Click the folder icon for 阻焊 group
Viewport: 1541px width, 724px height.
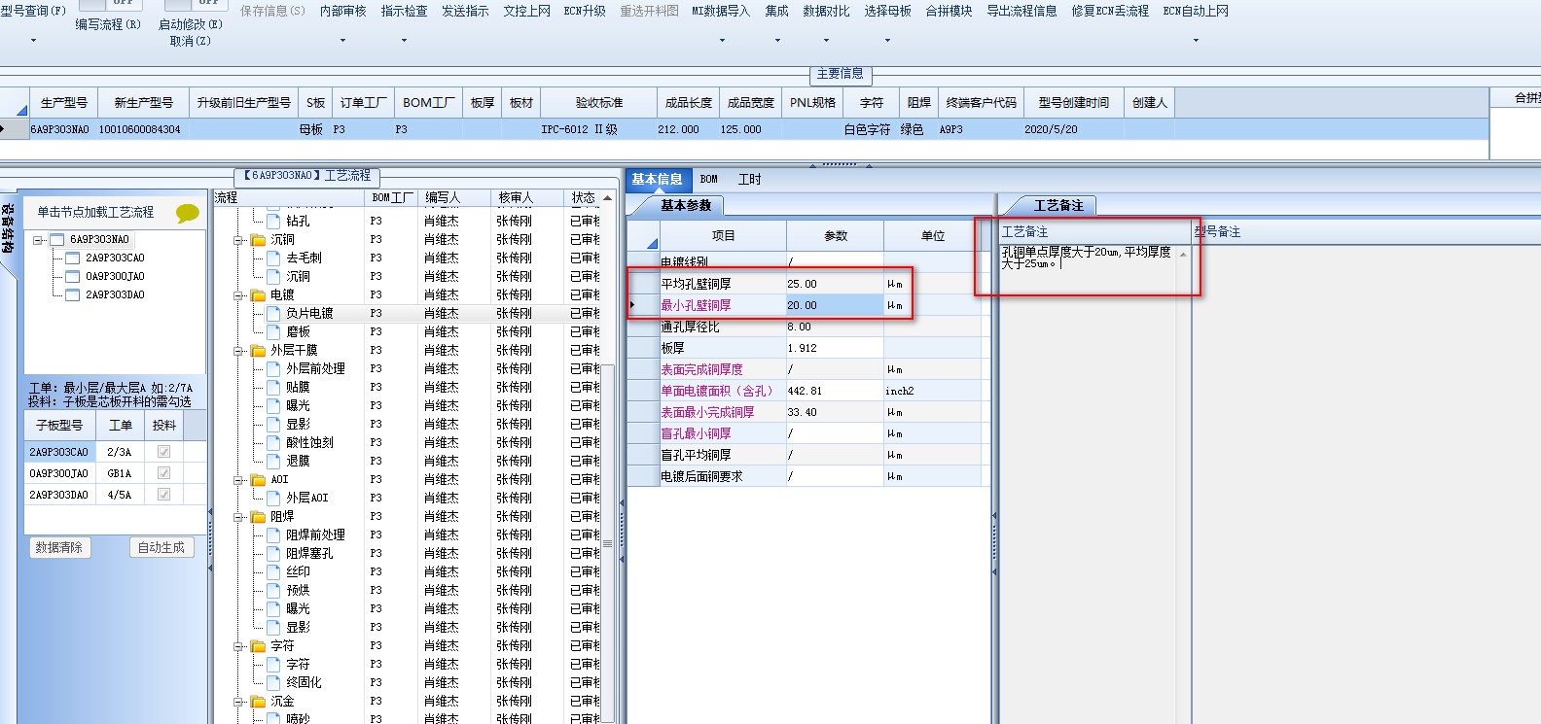coord(258,517)
